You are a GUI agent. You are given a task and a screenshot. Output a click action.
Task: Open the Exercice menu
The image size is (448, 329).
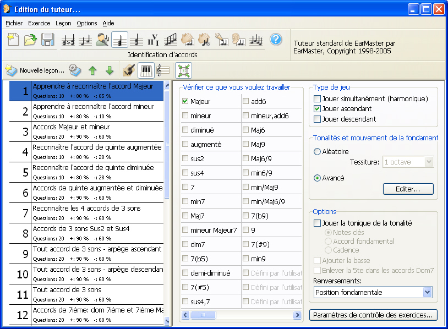tap(39, 23)
